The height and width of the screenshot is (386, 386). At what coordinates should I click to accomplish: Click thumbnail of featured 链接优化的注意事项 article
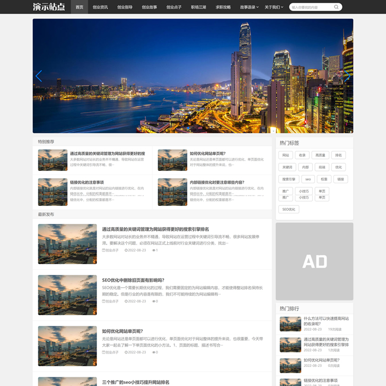52,192
